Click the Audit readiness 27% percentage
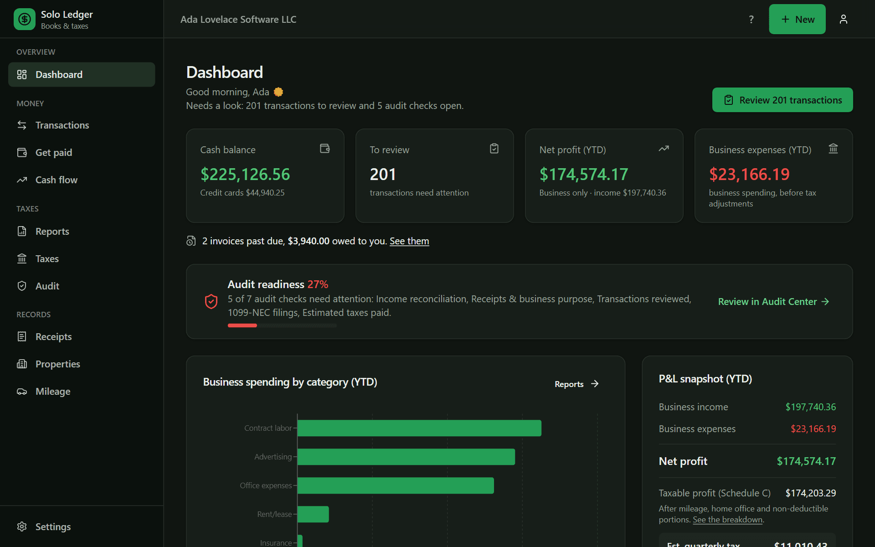The width and height of the screenshot is (875, 547). pyautogui.click(x=318, y=284)
